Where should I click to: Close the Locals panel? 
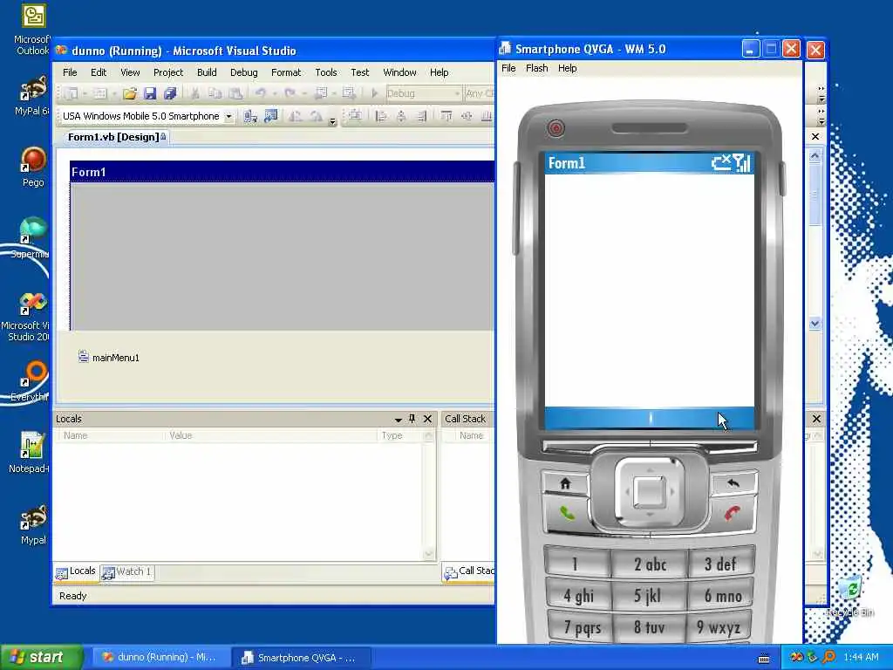click(x=427, y=419)
